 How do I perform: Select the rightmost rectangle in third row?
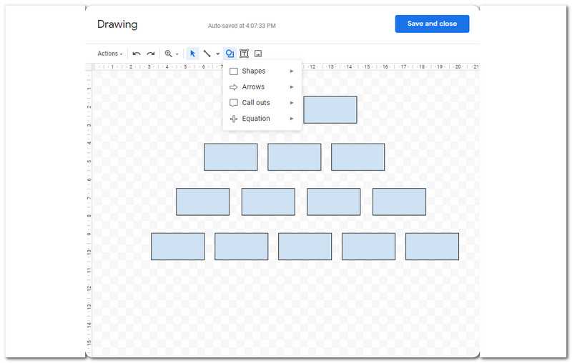(399, 202)
